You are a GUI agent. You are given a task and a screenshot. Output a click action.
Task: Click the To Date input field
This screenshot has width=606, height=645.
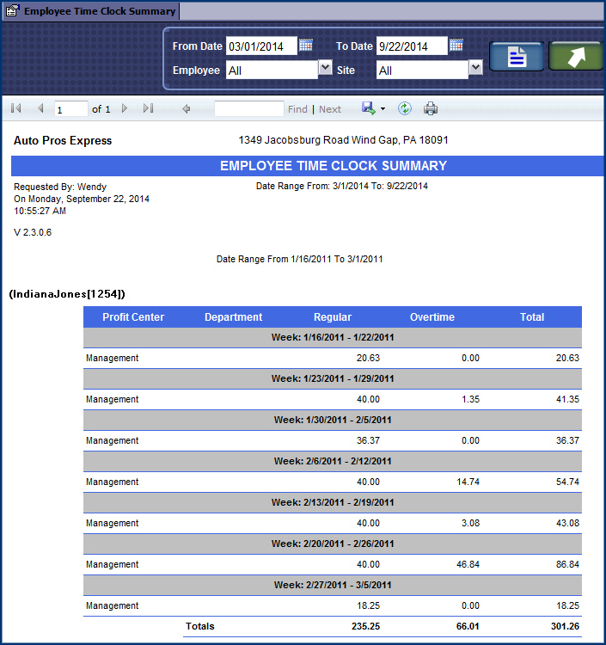412,46
